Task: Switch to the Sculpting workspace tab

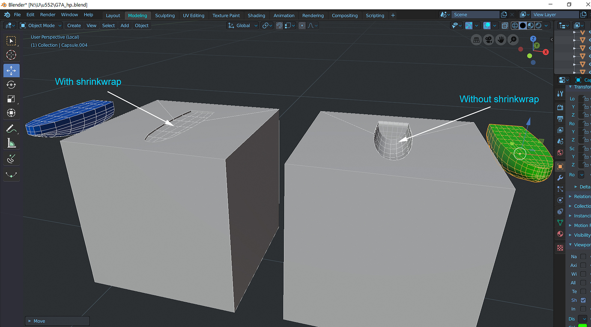Action: pos(165,15)
